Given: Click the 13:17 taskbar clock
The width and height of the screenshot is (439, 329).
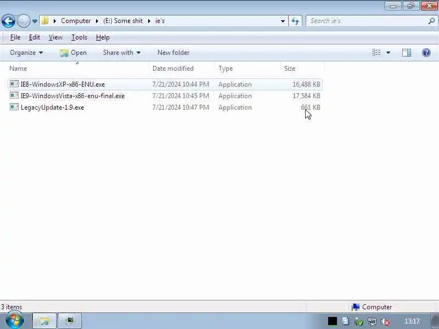Looking at the screenshot, I should (412, 321).
